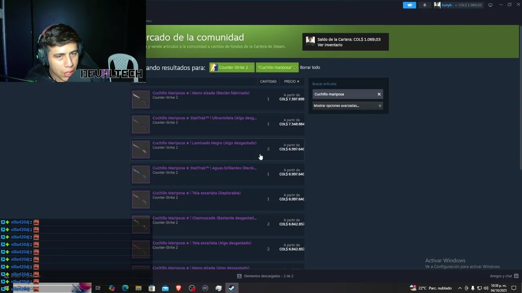Screen dimensions: 522x293
Task: Open Elementos descargados - 2 de 2
Action: point(268,276)
